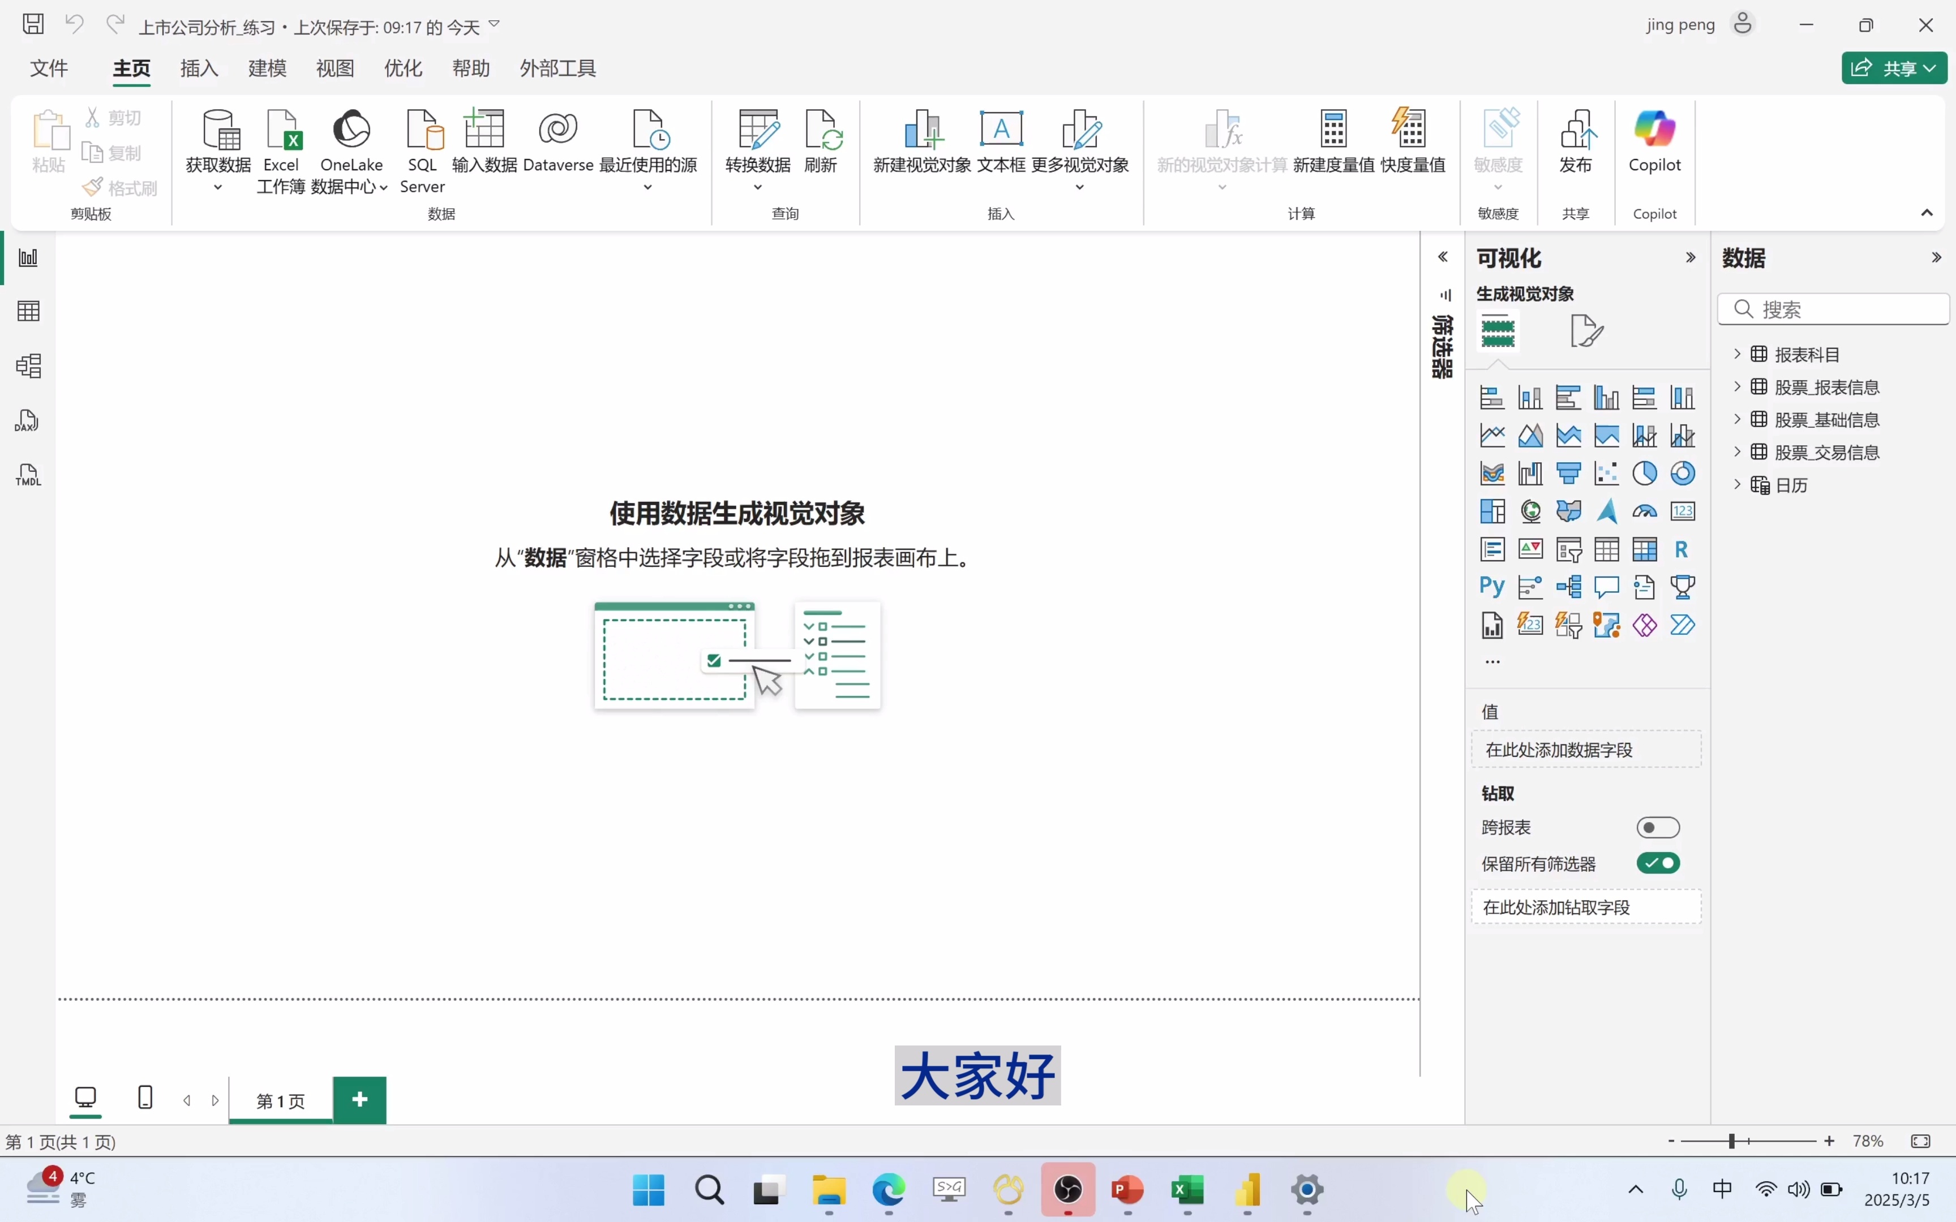The height and width of the screenshot is (1222, 1956).
Task: Select the scatter chart visual
Action: click(x=1607, y=474)
